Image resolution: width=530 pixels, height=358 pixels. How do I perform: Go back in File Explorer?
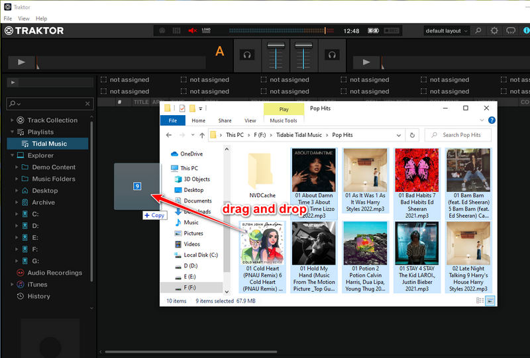[x=169, y=135]
